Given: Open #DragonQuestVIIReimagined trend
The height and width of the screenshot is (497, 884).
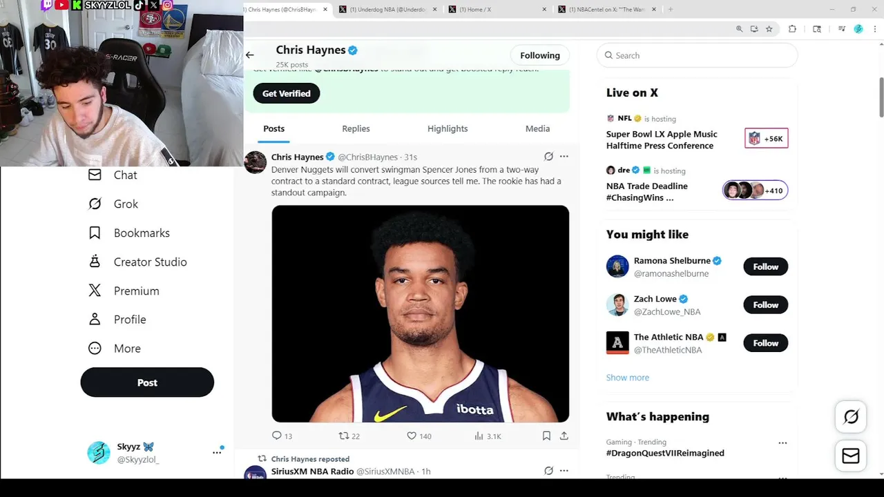Looking at the screenshot, I should (x=665, y=454).
